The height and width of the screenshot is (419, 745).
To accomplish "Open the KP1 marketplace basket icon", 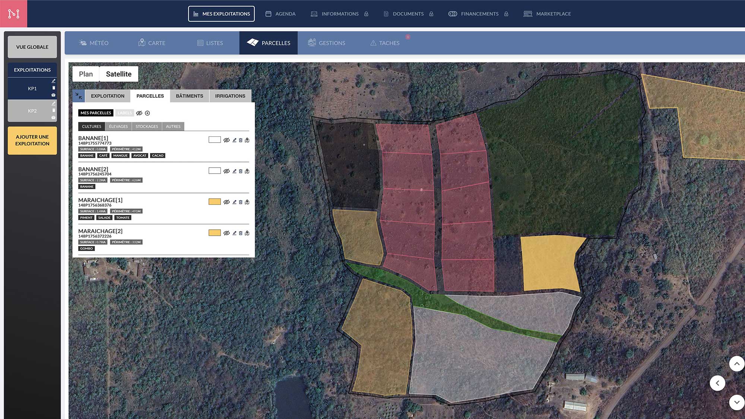I will coord(53,95).
